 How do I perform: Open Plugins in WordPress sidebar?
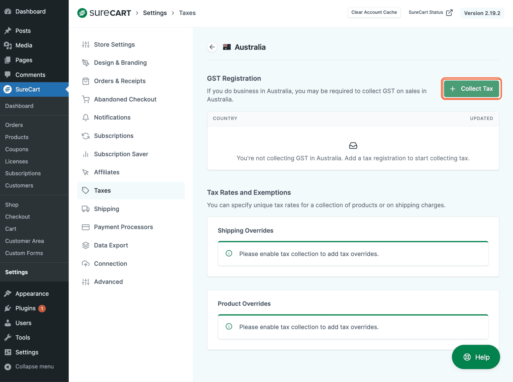(26, 308)
